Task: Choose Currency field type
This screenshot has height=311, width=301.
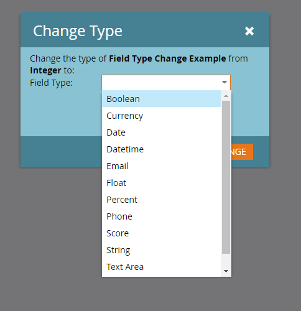Action: pyautogui.click(x=162, y=116)
